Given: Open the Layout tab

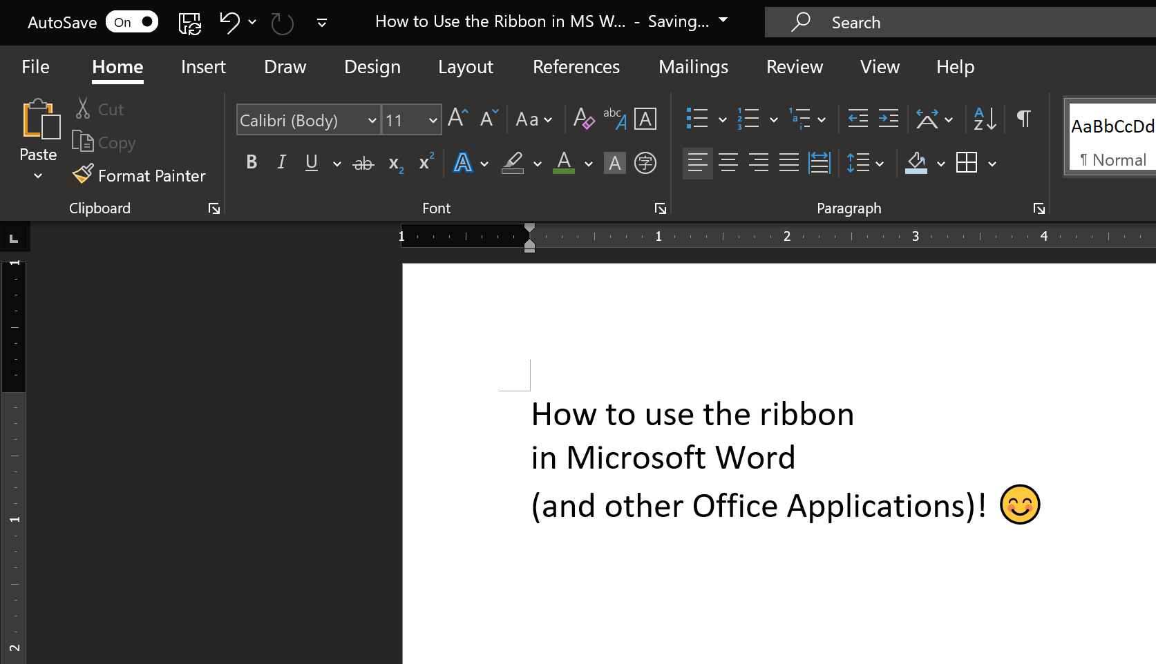Looking at the screenshot, I should pyautogui.click(x=466, y=67).
